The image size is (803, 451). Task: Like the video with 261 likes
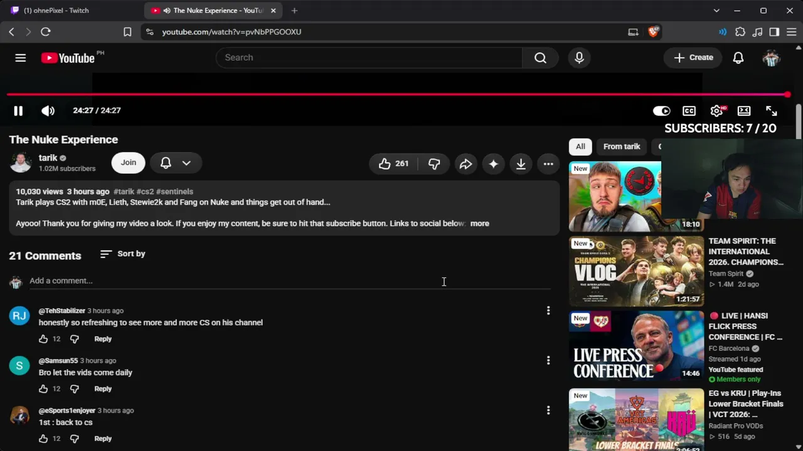393,163
